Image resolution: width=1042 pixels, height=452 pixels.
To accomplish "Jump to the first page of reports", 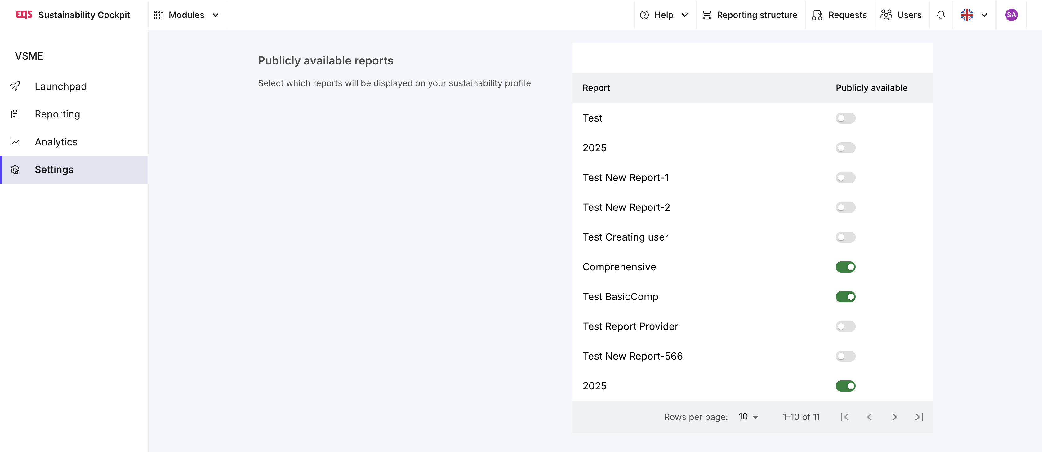I will (844, 417).
